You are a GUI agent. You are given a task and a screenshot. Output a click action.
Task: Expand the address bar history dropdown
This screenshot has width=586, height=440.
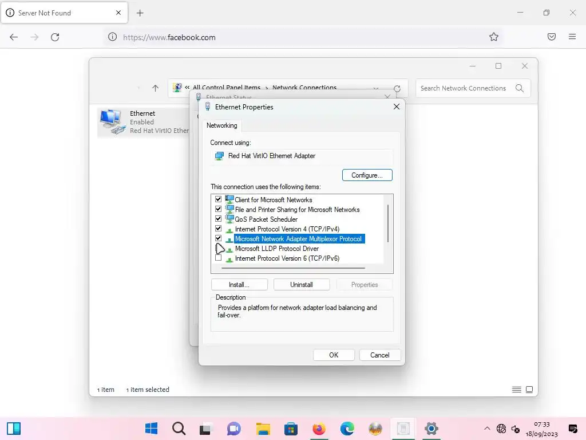[x=376, y=88]
